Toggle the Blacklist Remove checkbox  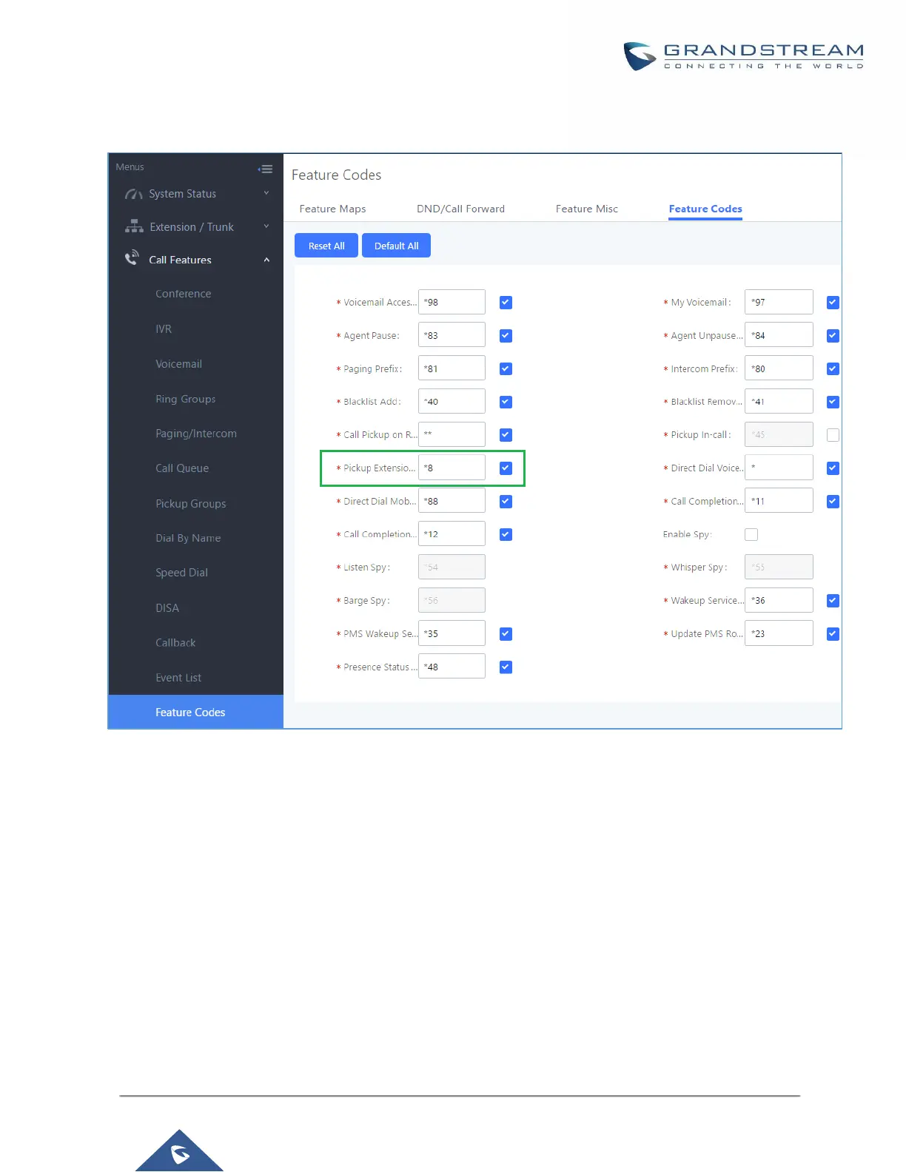click(833, 402)
